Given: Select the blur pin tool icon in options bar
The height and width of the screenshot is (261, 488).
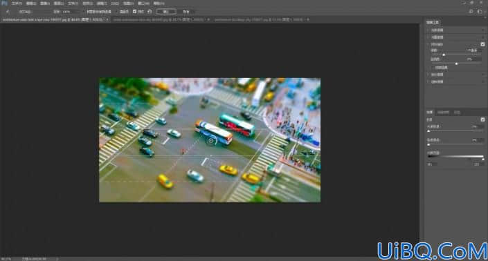Looking at the screenshot, I should click(x=8, y=12).
